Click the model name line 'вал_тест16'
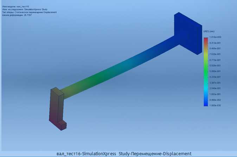The height and width of the screenshot is (157, 237). click(15, 6)
